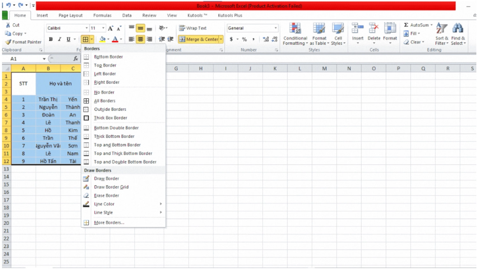Open Format as Table gallery
Screen dimensions: 478x269
(319, 34)
